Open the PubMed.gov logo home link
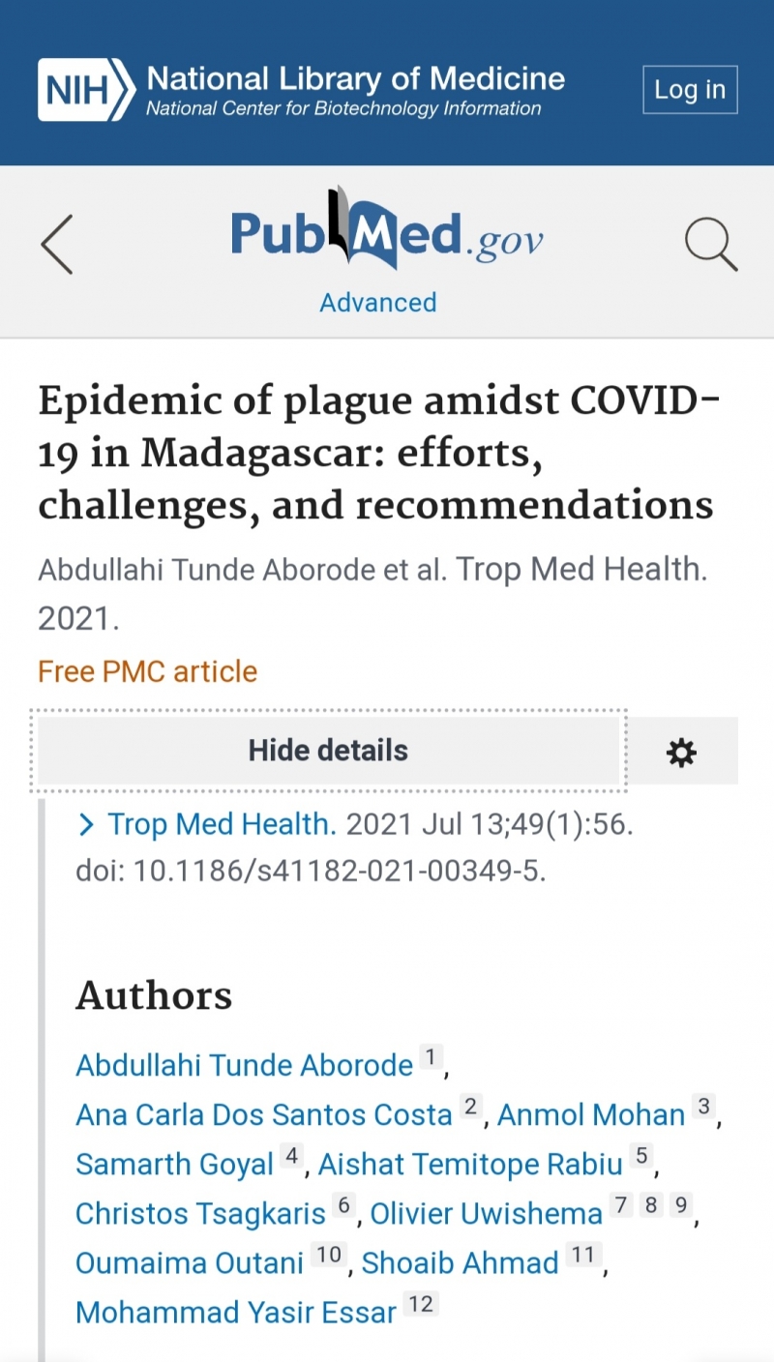 point(386,230)
